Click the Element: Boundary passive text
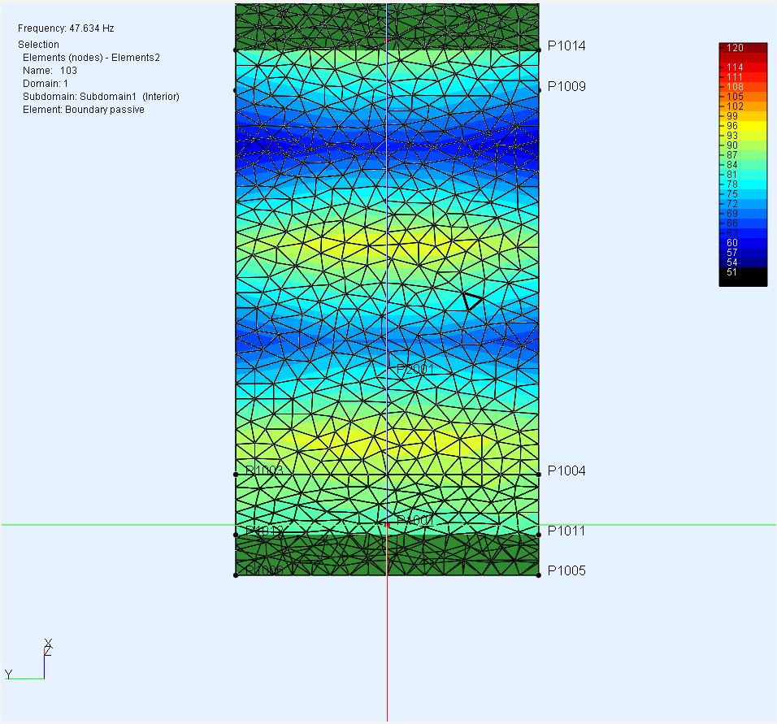Screen dimensions: 777x724 click(x=84, y=110)
